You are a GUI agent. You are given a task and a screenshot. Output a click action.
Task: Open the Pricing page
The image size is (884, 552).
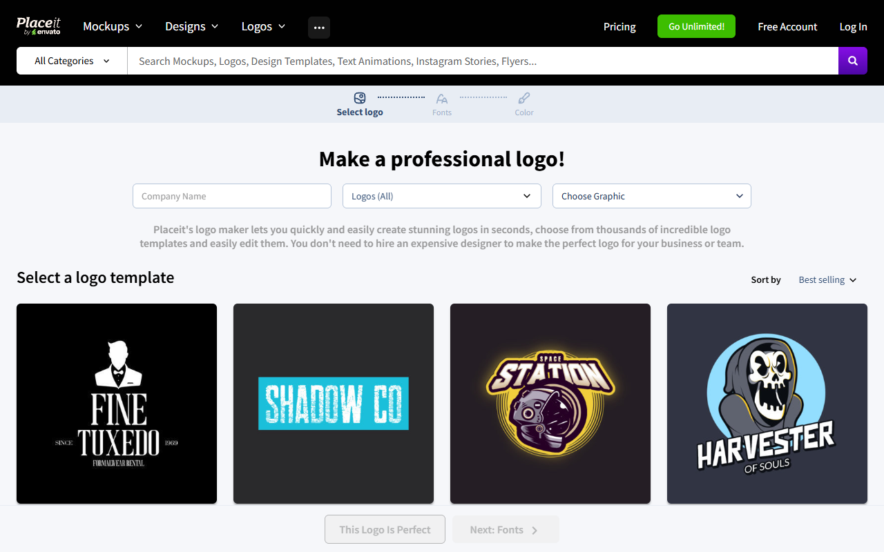[619, 26]
